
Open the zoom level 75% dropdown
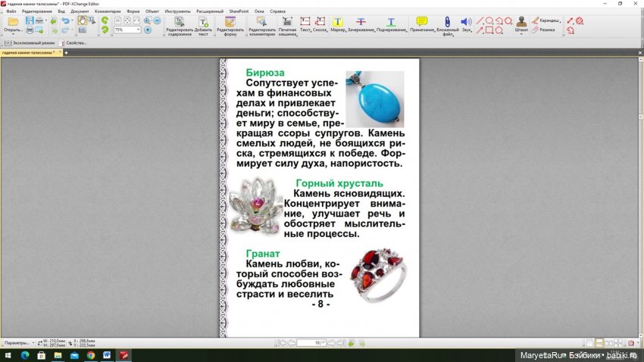click(138, 30)
